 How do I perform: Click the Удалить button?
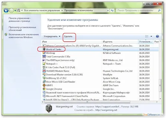(68, 36)
